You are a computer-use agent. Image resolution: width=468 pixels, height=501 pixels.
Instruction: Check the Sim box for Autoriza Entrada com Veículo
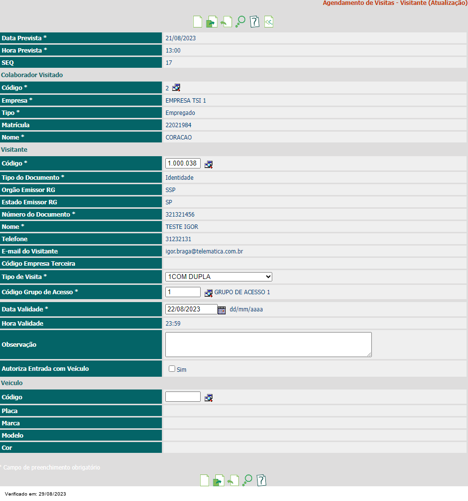(x=172, y=369)
